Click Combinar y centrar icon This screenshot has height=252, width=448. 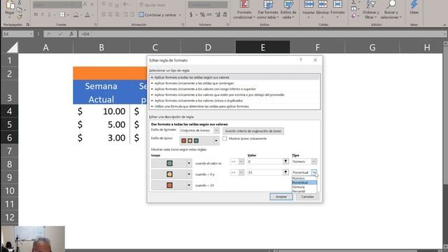[141, 15]
